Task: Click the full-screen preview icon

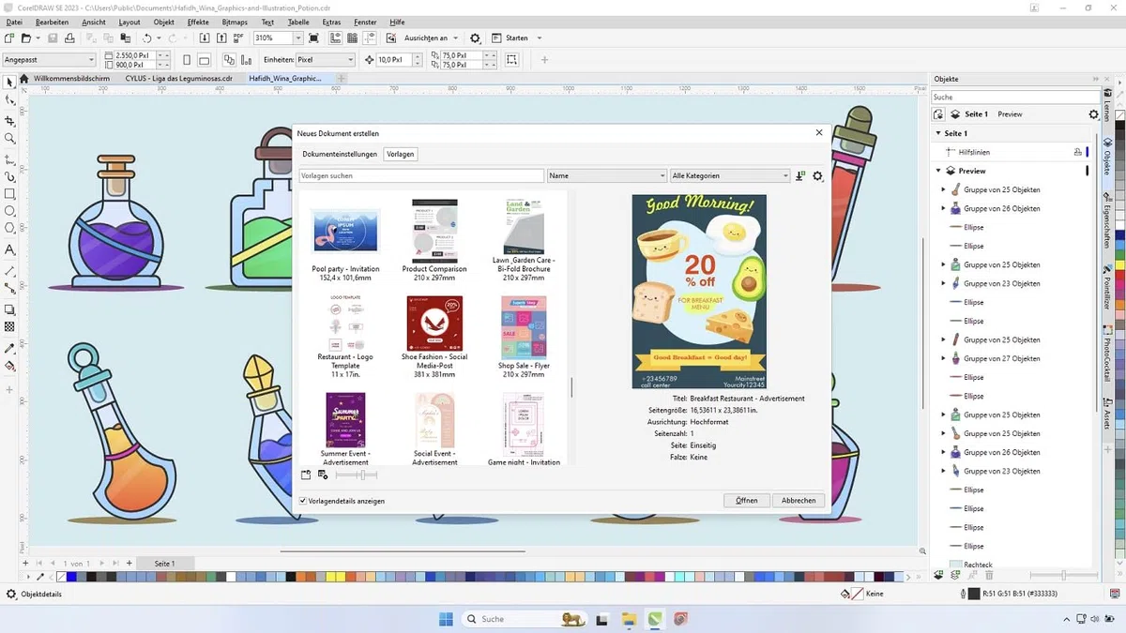Action: 313,38
